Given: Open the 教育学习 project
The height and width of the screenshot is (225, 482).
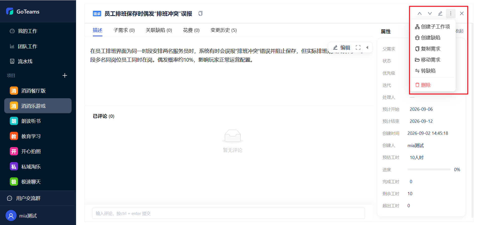Looking at the screenshot, I should pos(38,136).
